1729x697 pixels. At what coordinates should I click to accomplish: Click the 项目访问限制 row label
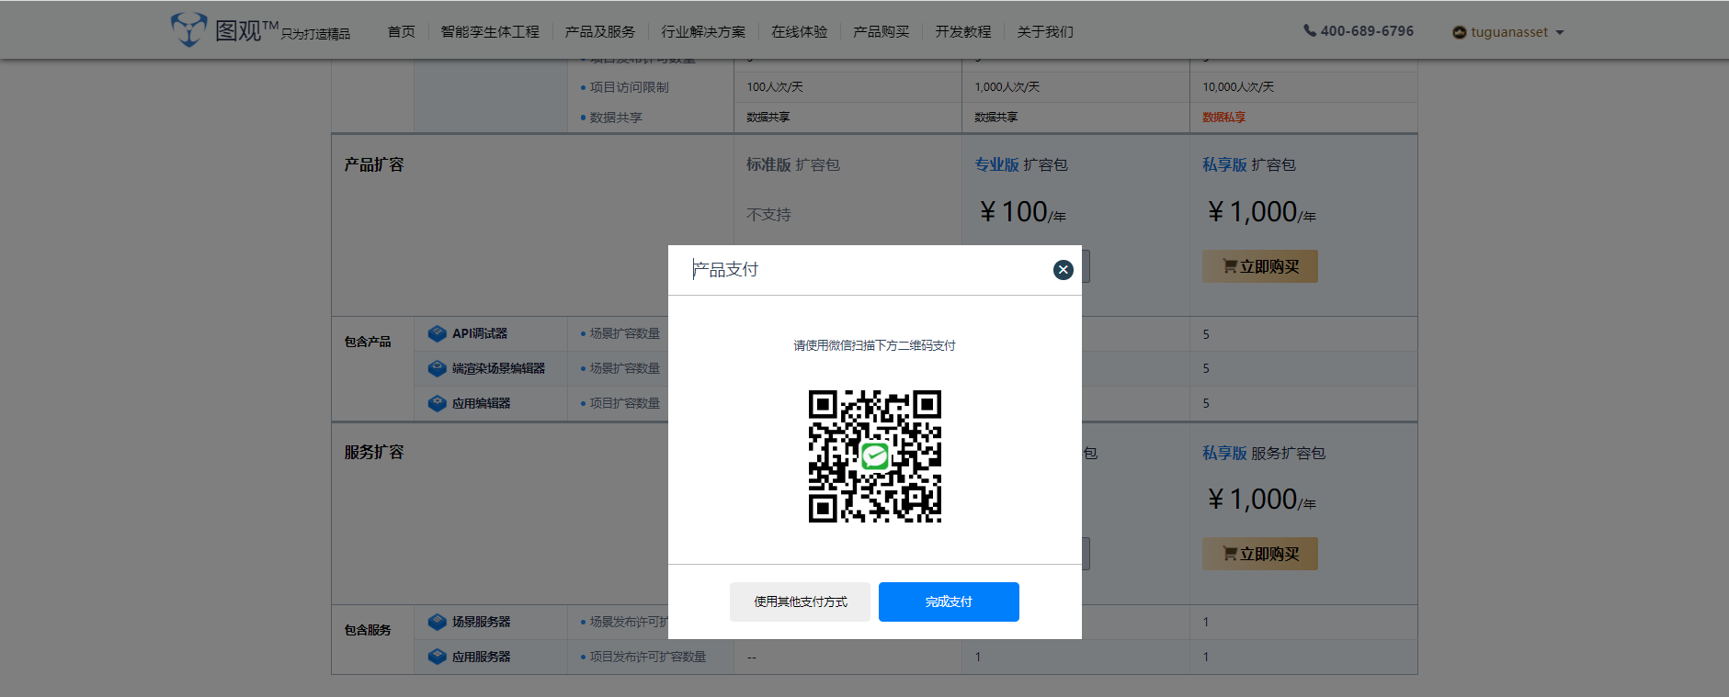click(629, 87)
